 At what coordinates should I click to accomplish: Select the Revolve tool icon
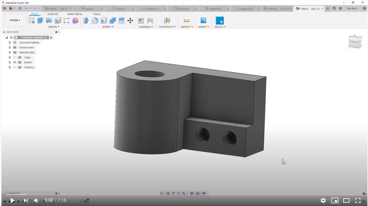point(49,20)
